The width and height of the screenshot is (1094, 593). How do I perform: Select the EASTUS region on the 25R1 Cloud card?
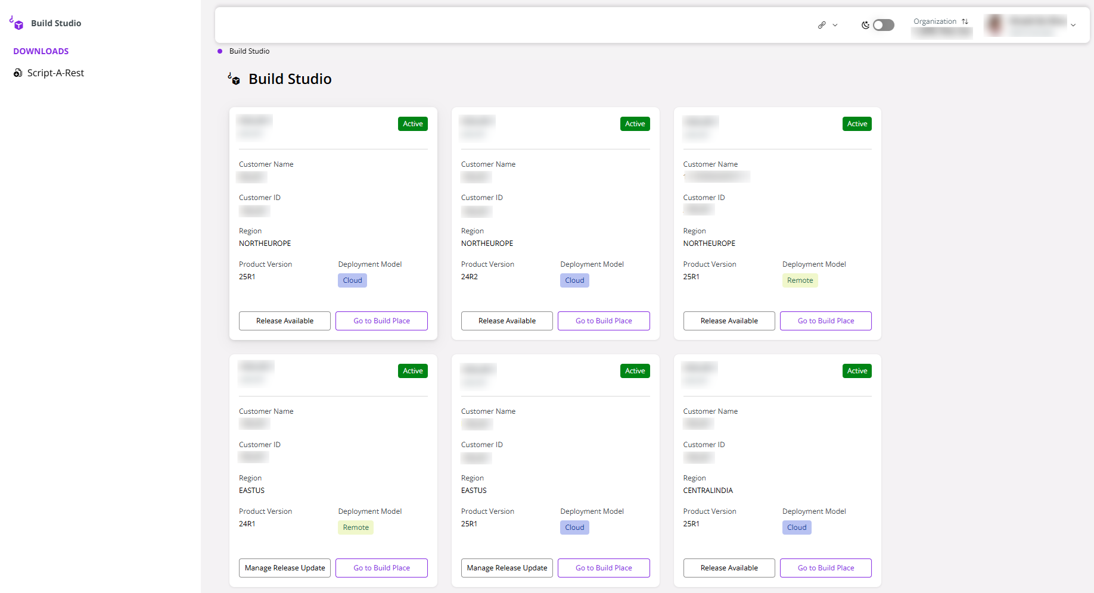[474, 491]
